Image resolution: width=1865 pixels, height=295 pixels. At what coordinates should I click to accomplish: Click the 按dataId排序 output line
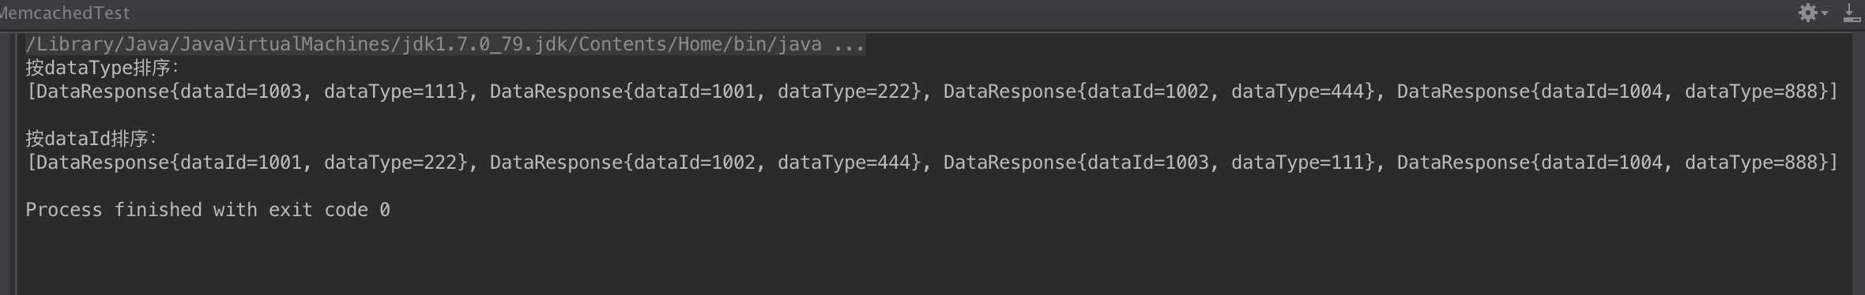coord(91,139)
